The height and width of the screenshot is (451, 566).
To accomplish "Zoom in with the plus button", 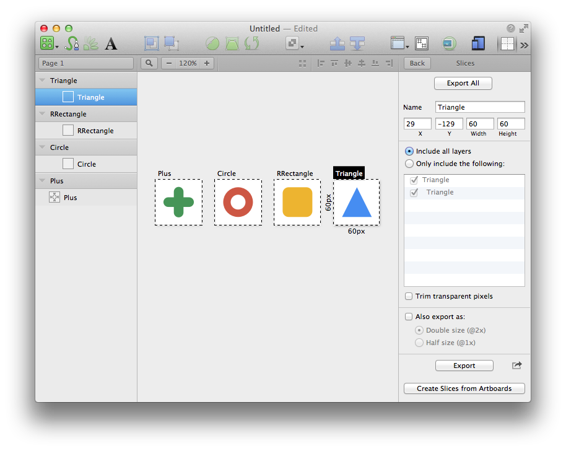I will 207,63.
